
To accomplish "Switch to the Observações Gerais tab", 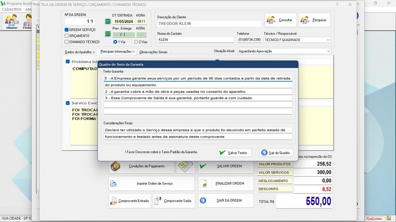I will (153, 52).
